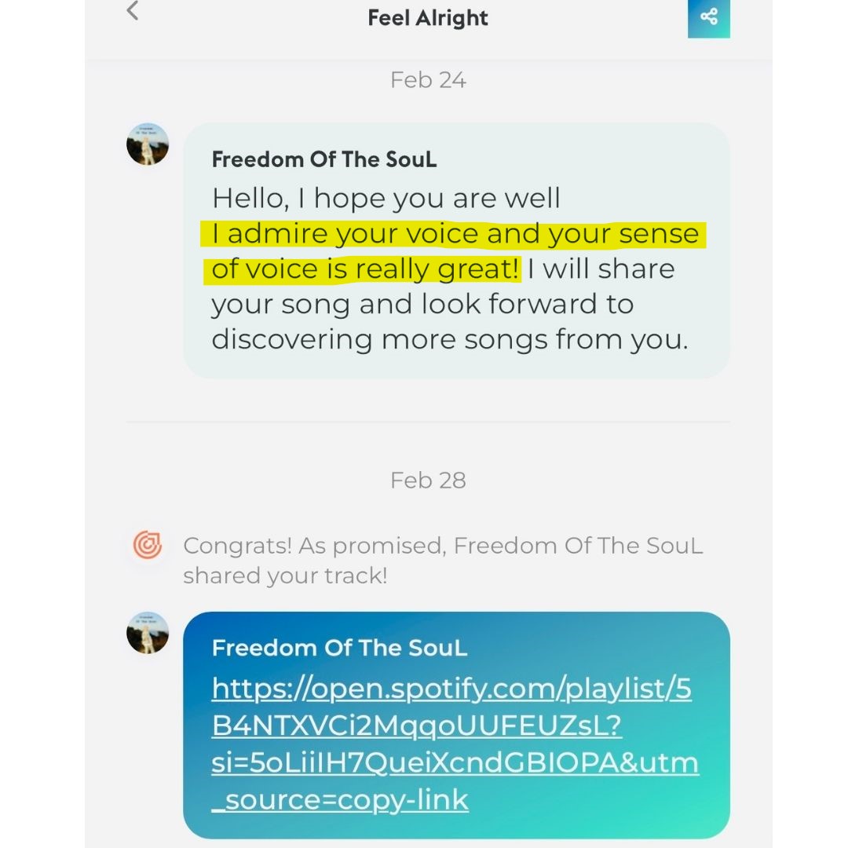Tap the Feb 28 profile avatar
848x848 pixels.
click(148, 633)
